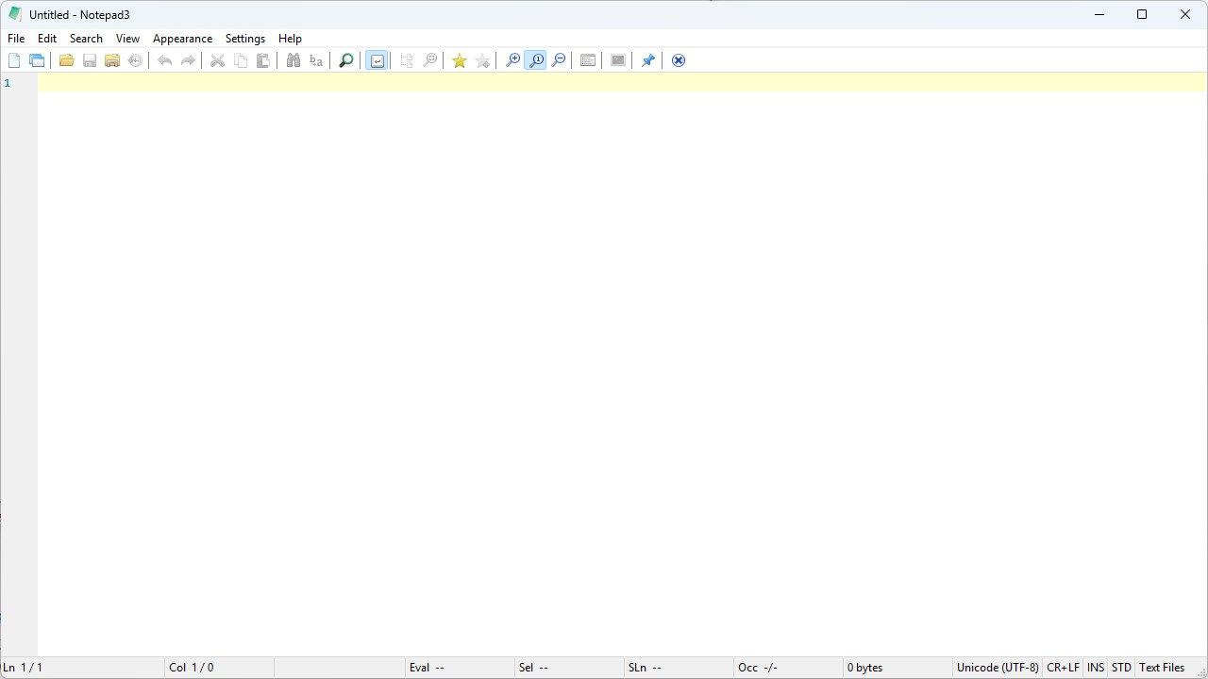Toggle the 'INS' insert mode indicator
Viewport: 1208px width, 679px height.
[1096, 668]
